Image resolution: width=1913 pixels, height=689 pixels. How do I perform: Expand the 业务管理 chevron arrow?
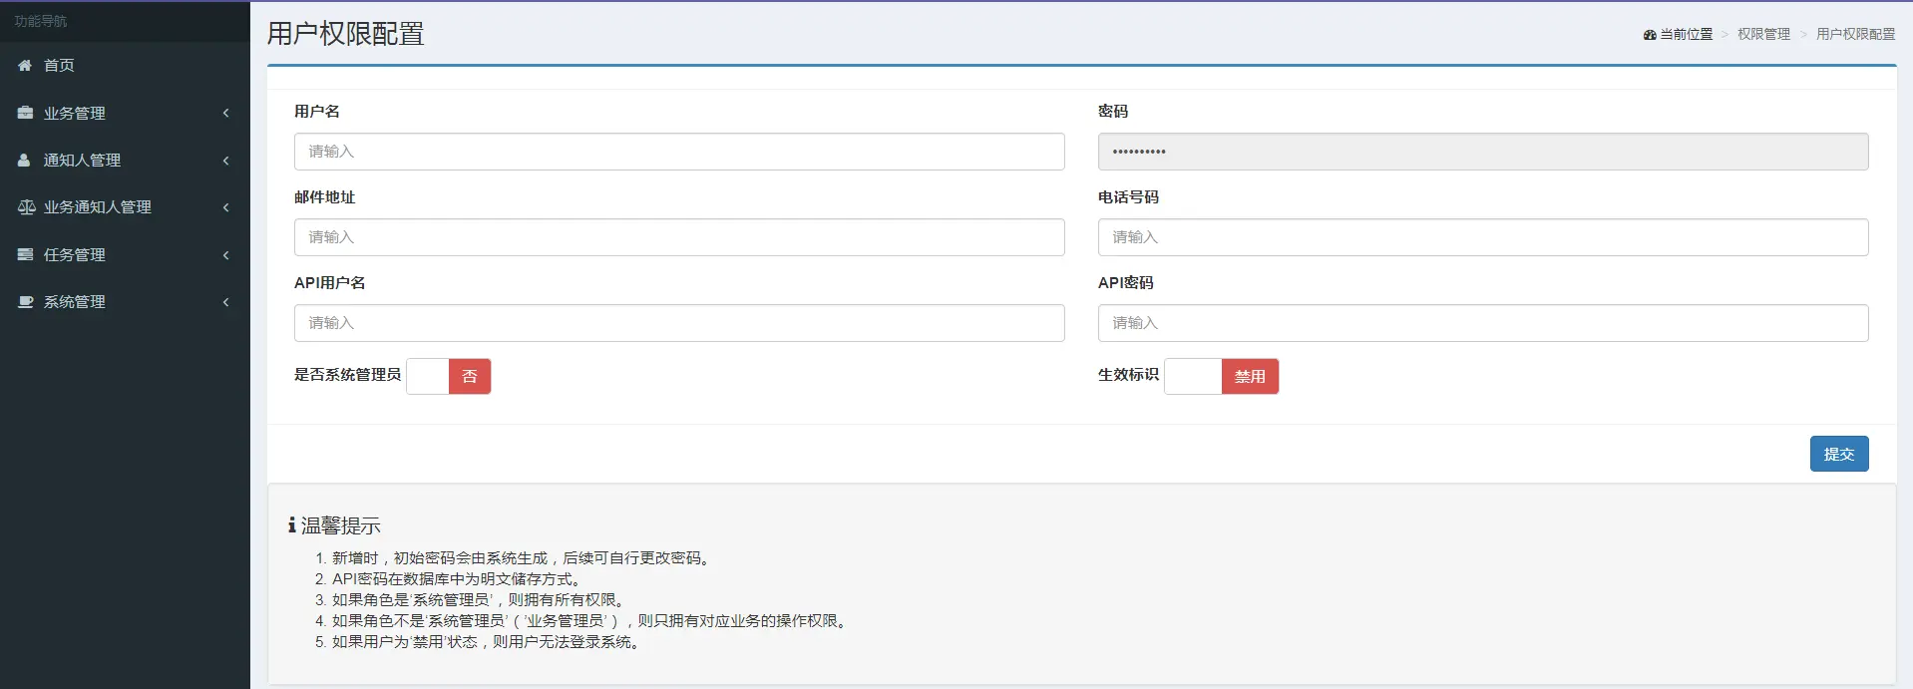(x=226, y=113)
